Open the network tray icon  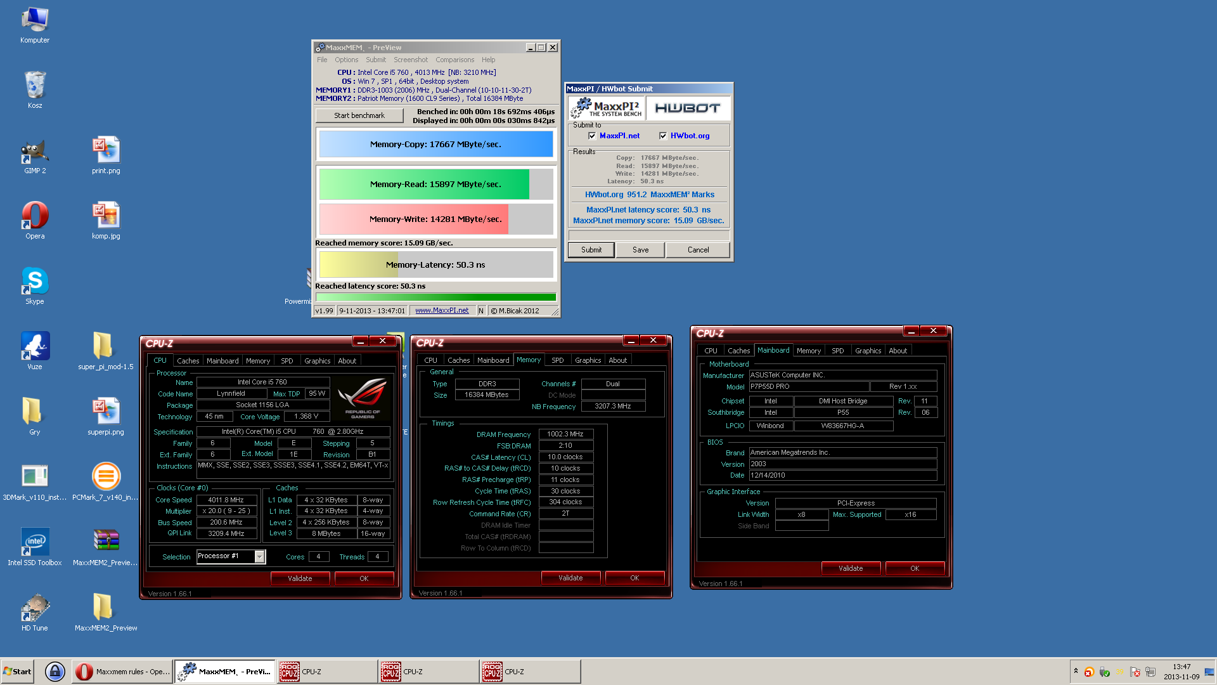(x=1150, y=672)
